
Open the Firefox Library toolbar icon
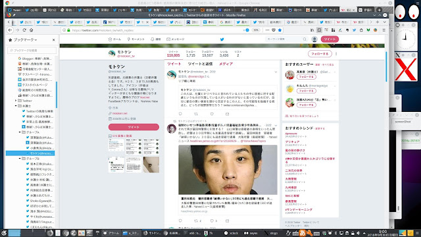(x=312, y=30)
